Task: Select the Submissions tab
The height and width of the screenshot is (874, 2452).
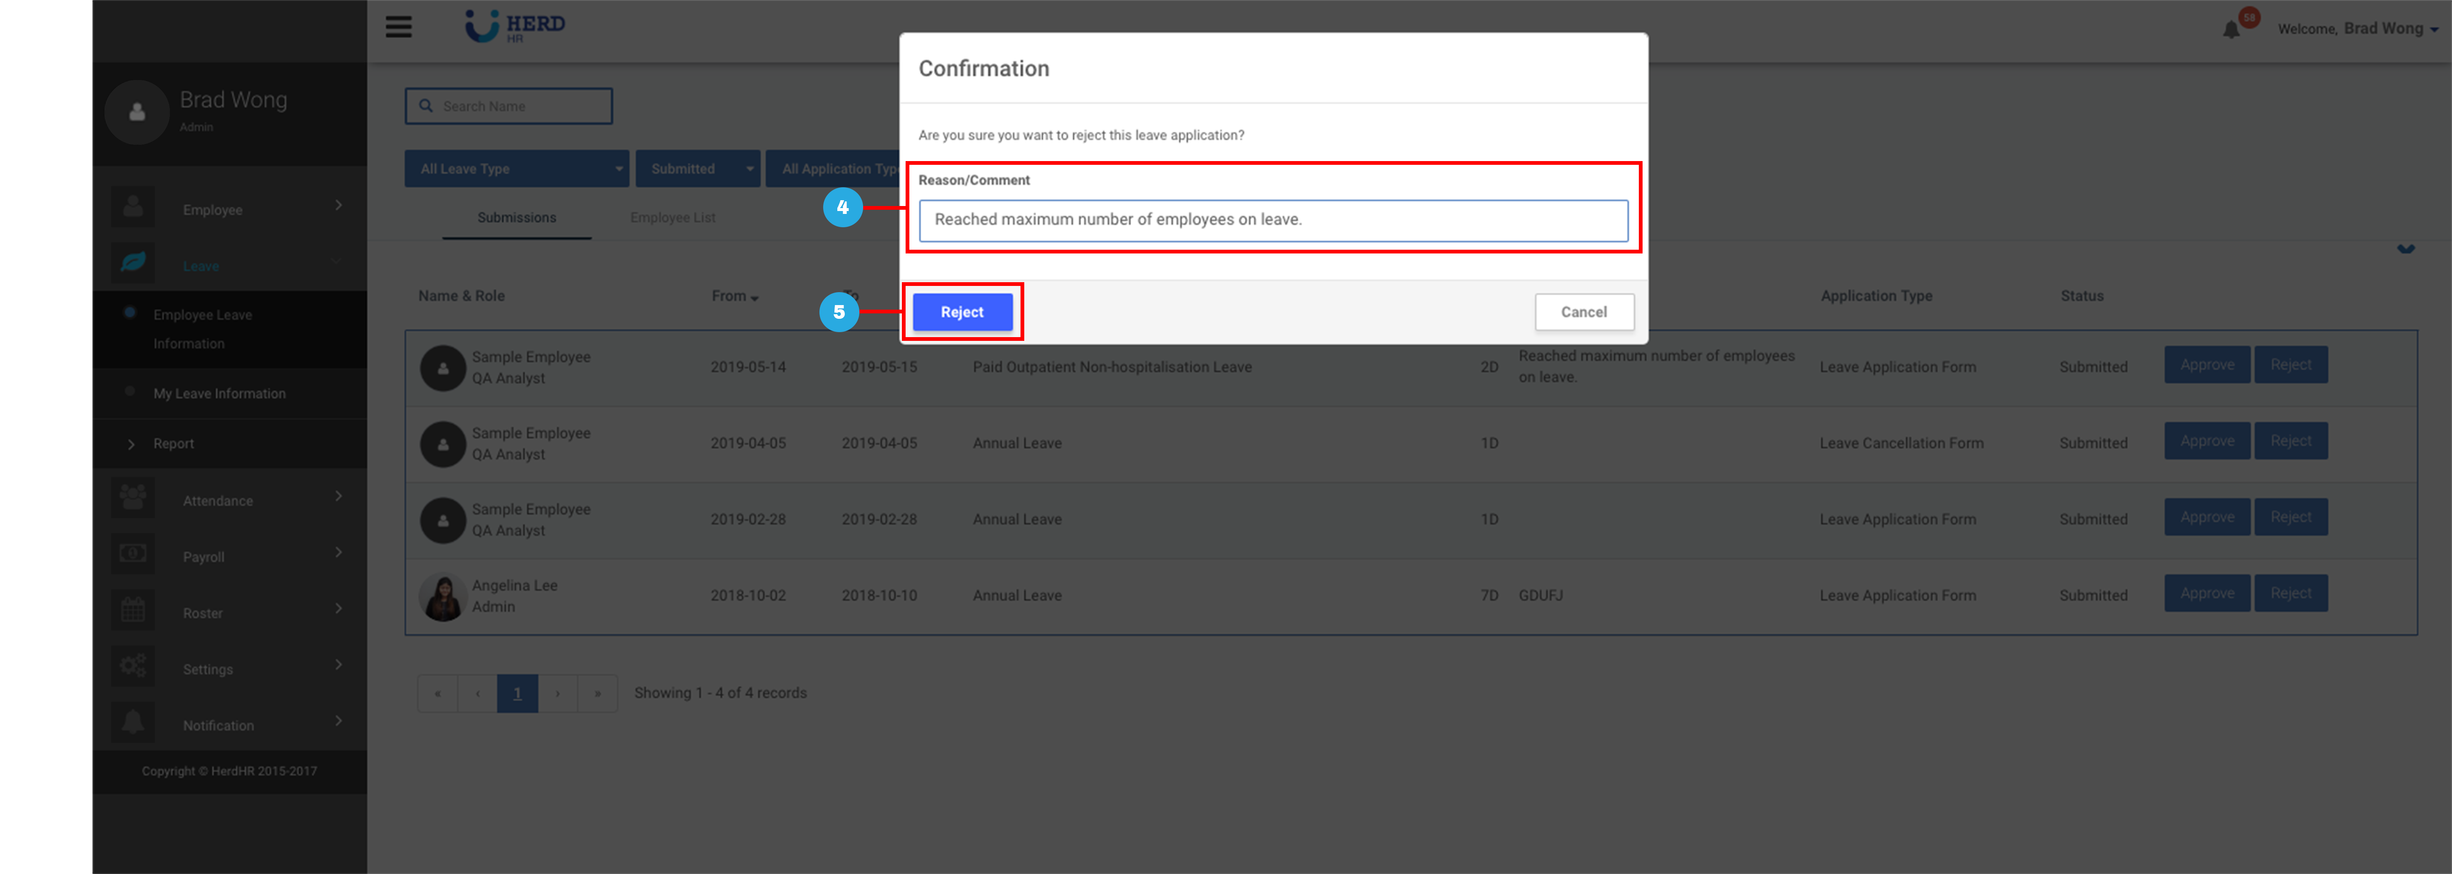Action: click(x=516, y=217)
